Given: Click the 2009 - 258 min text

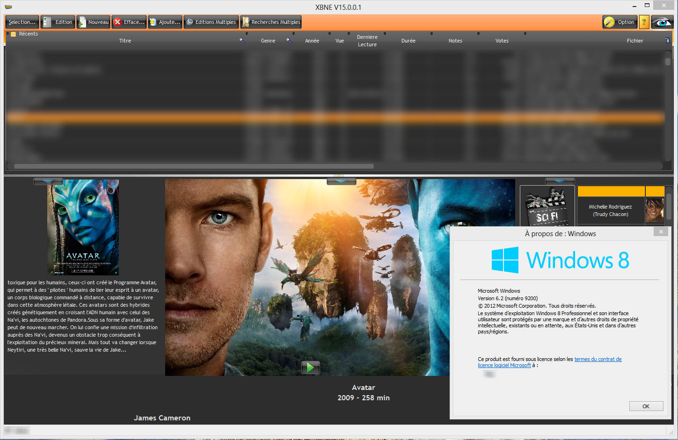Looking at the screenshot, I should tap(364, 398).
